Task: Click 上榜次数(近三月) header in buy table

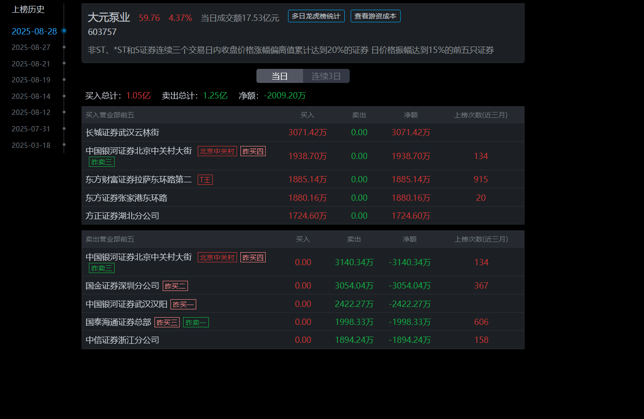Action: (x=481, y=115)
